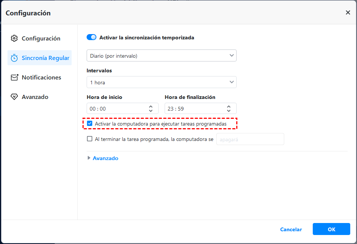Click the apagará shutdown action field
Screen dimensions: 357x244
click(250, 139)
